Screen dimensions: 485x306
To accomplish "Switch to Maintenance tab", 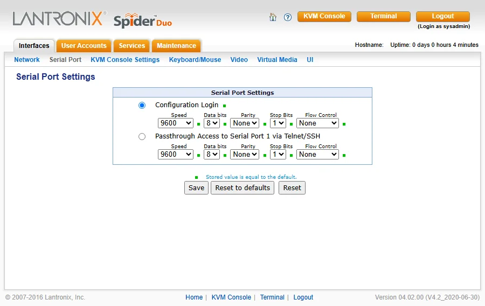I will pyautogui.click(x=176, y=46).
